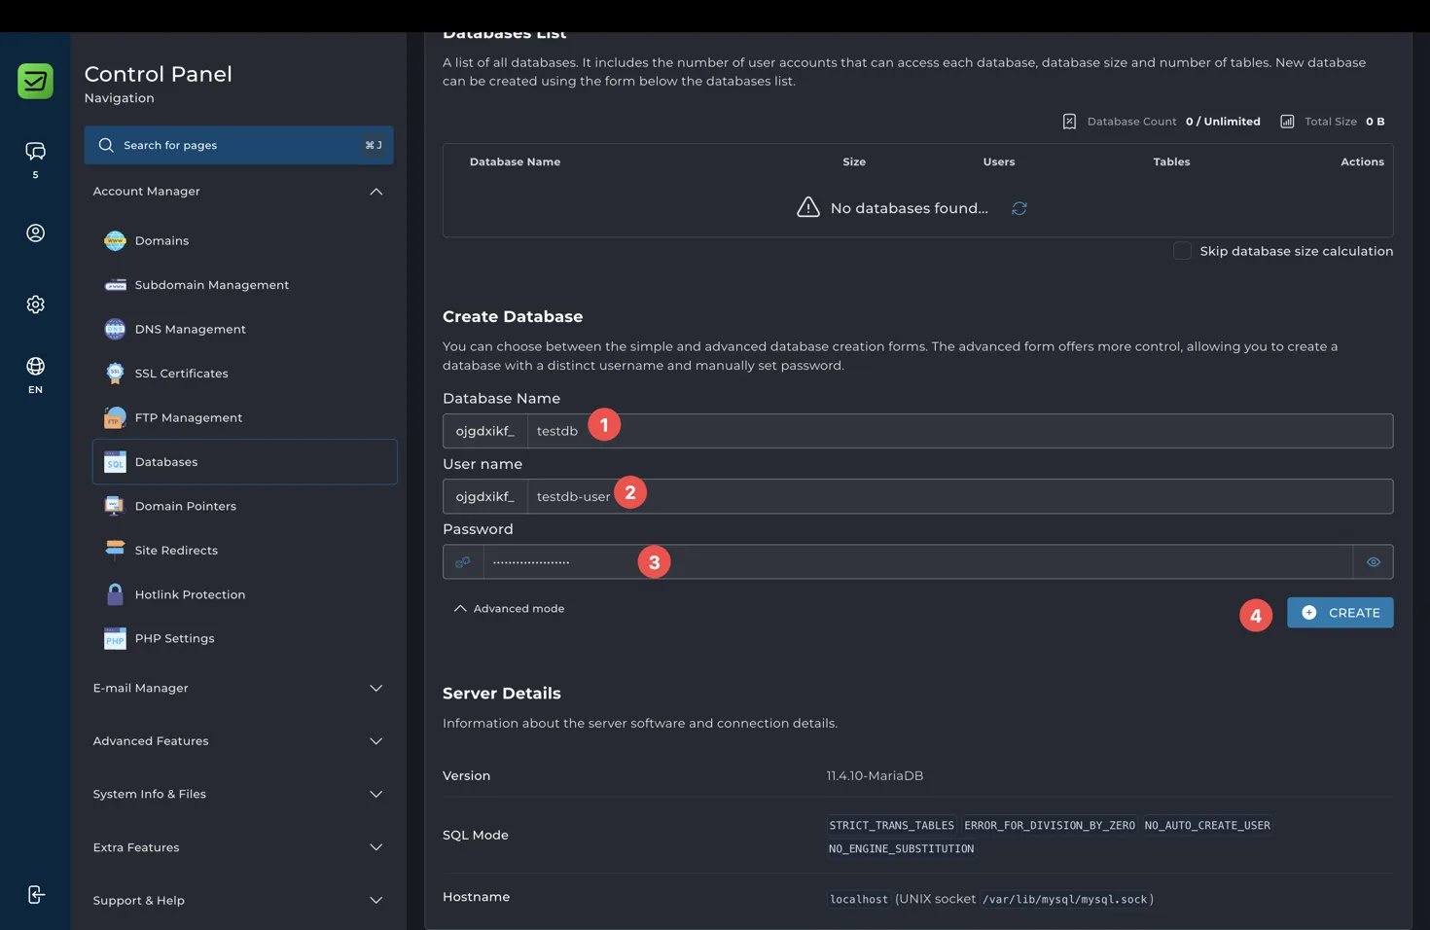This screenshot has width=1430, height=930.
Task: Click the Actions column header
Action: click(1362, 162)
